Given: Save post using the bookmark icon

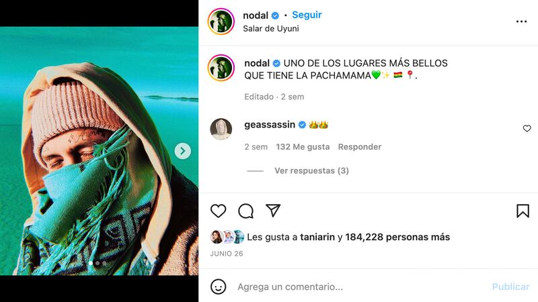Looking at the screenshot, I should coord(523,211).
